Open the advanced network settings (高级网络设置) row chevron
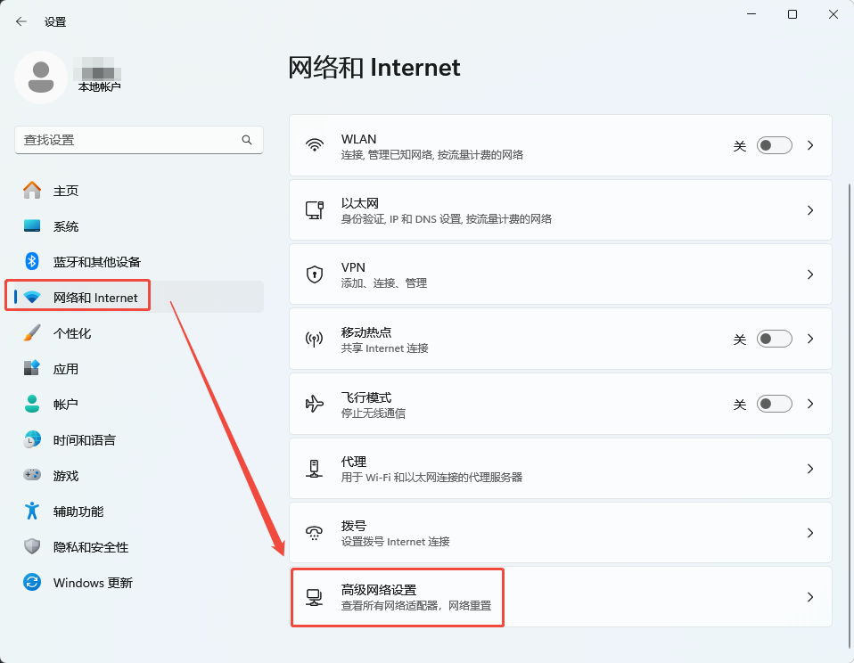854x663 pixels. click(810, 597)
